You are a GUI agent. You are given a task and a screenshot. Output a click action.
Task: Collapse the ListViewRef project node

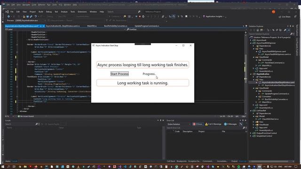pos(251,111)
